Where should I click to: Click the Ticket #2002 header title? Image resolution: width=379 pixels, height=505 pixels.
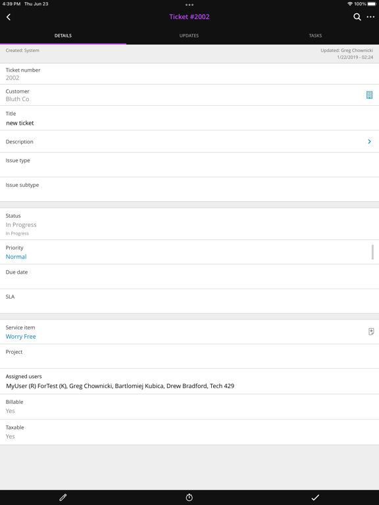189,16
